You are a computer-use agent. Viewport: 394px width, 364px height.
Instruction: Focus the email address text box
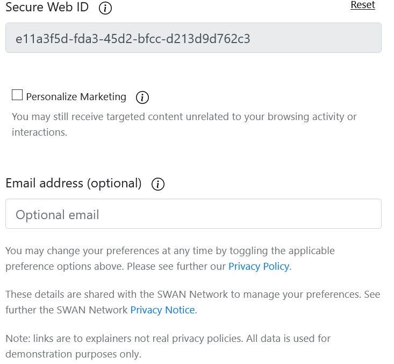pos(193,214)
